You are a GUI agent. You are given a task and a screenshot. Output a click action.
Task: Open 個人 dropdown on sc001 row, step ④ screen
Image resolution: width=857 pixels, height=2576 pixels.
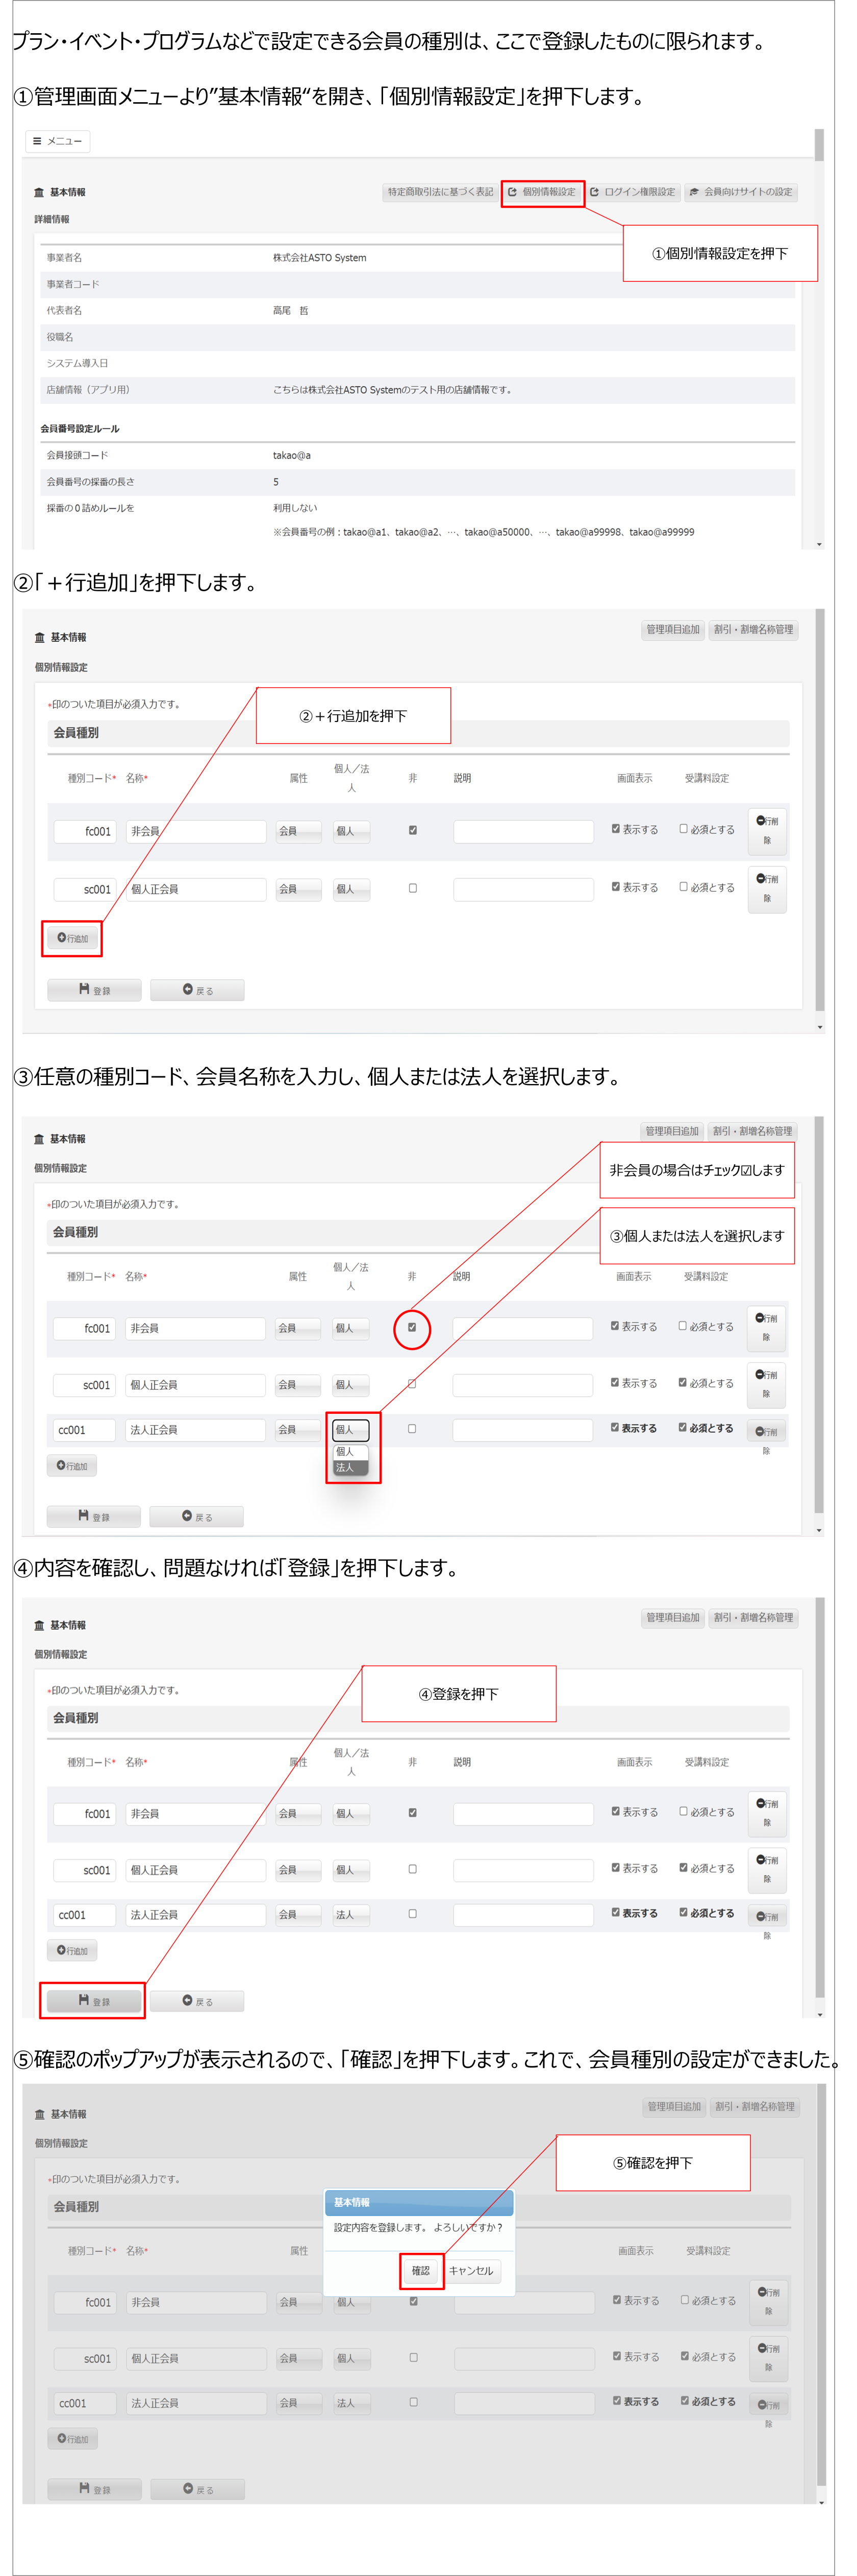[x=351, y=1870]
